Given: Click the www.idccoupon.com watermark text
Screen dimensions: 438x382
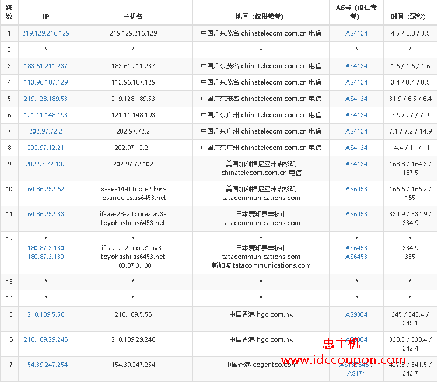Looking at the screenshot, I should tap(343, 360).
